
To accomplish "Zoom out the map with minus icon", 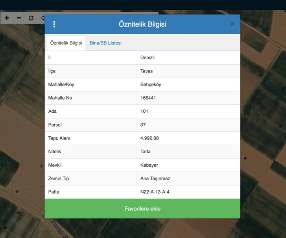I will (19, 18).
